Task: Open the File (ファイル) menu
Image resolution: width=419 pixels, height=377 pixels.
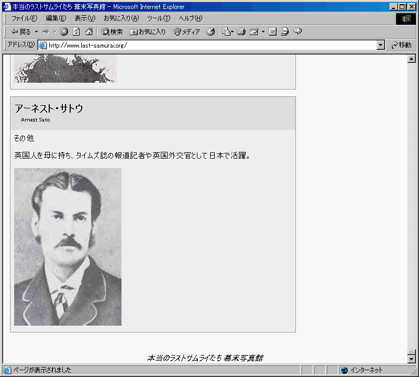Action: pyautogui.click(x=24, y=18)
